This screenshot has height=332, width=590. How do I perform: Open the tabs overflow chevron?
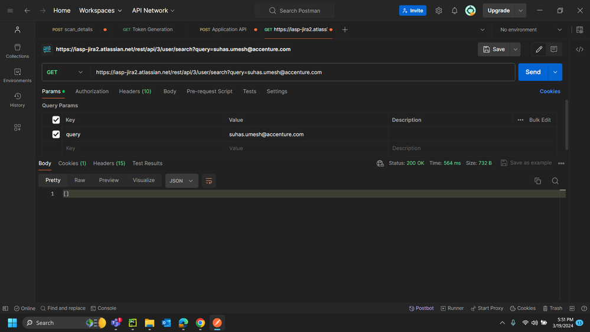click(x=483, y=30)
